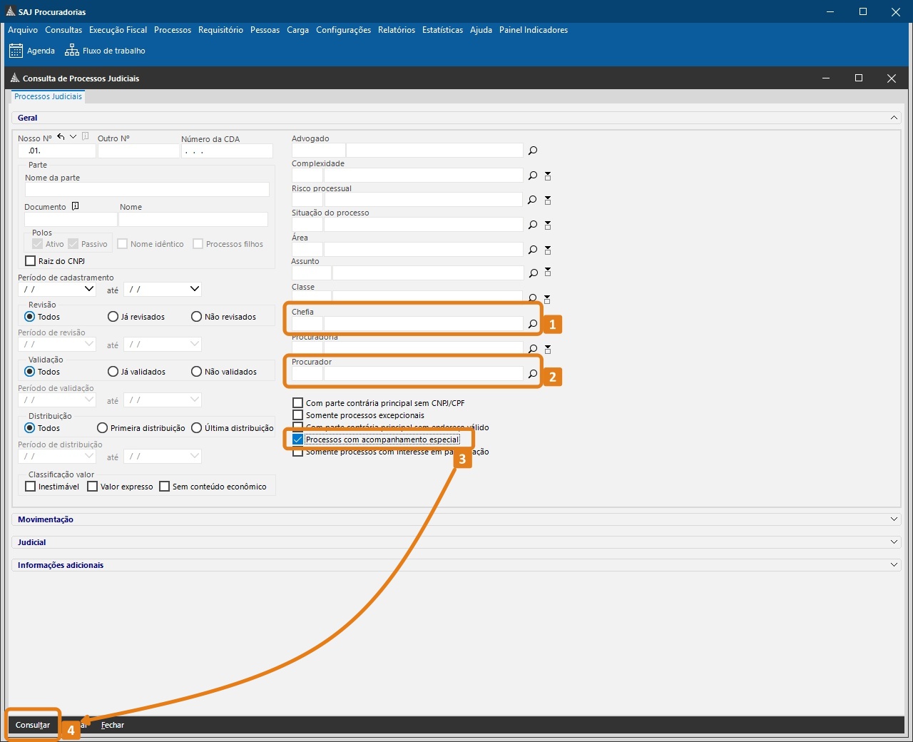Open multi-select list icon for Área

548,250
